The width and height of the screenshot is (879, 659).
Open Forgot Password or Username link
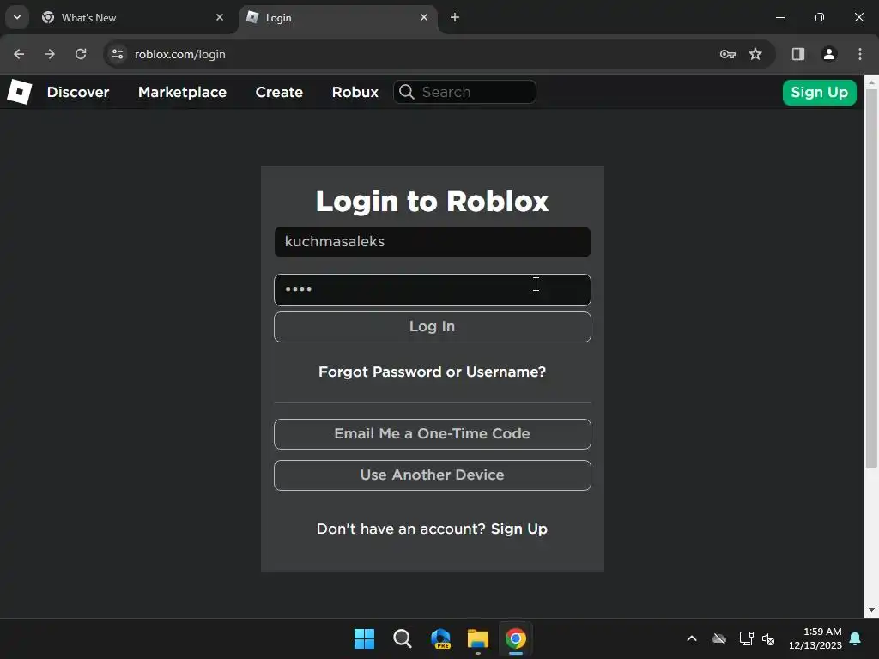(433, 372)
